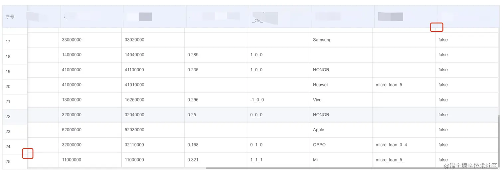Select row number 22
This screenshot has height=175, width=503.
[8, 117]
